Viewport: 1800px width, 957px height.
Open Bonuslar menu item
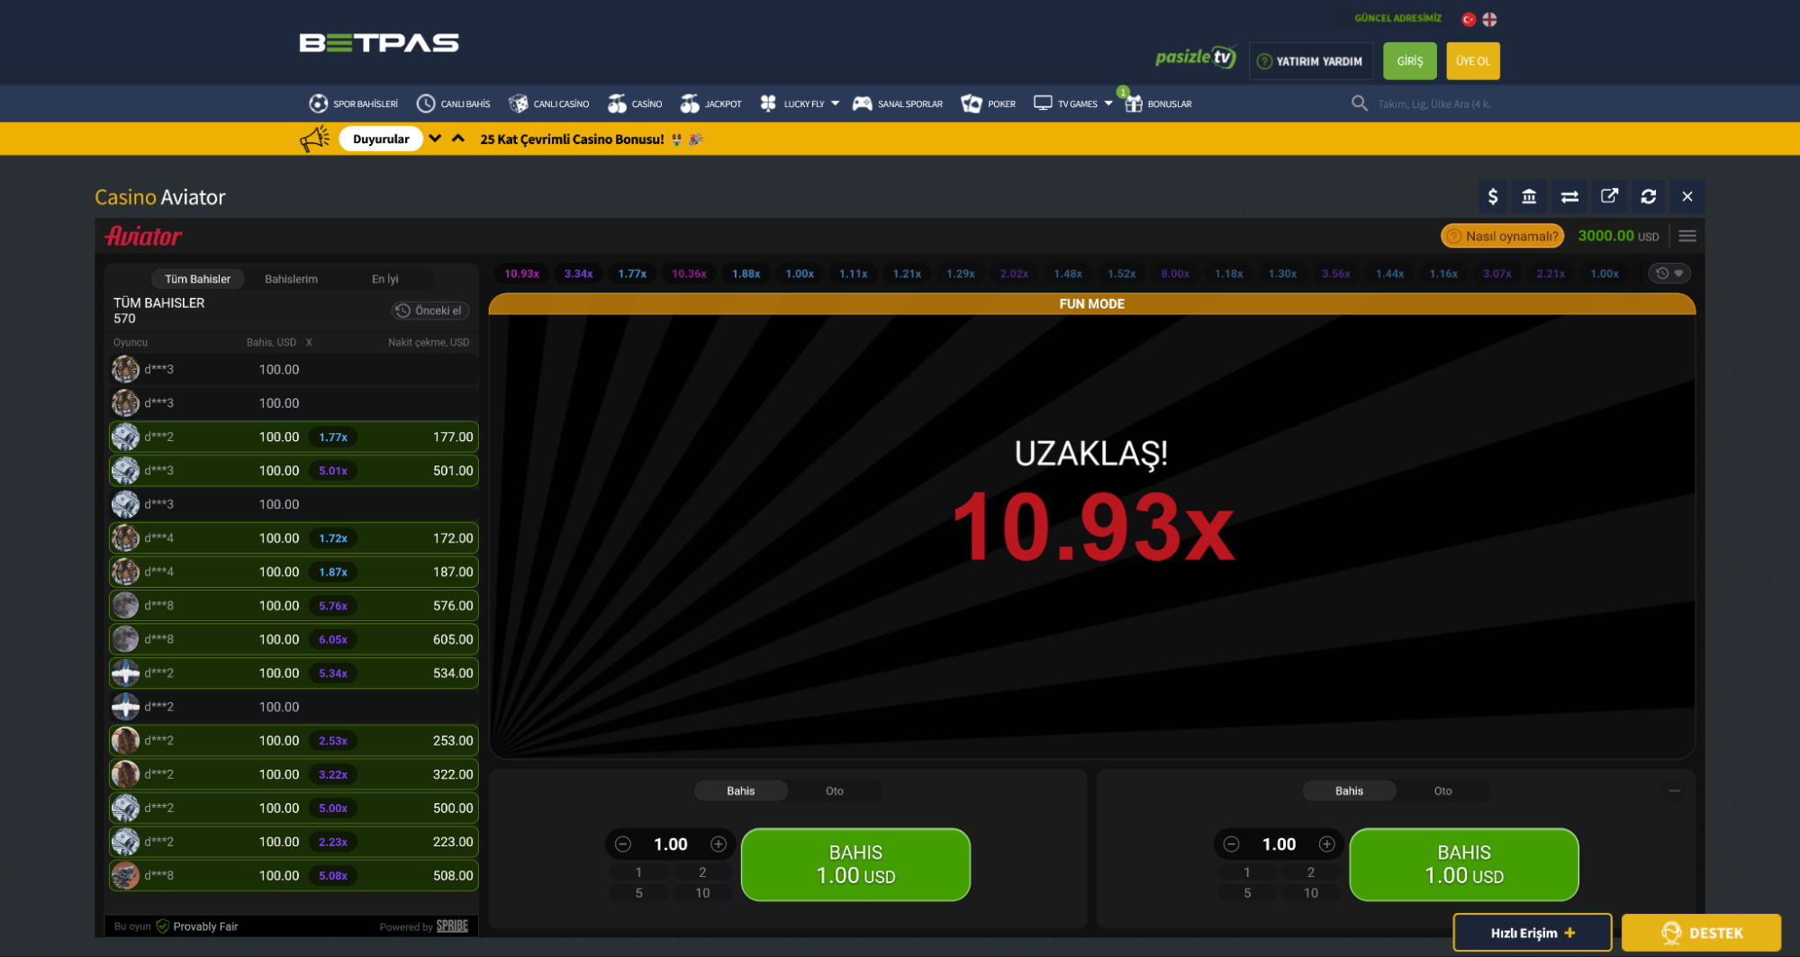coord(1158,104)
